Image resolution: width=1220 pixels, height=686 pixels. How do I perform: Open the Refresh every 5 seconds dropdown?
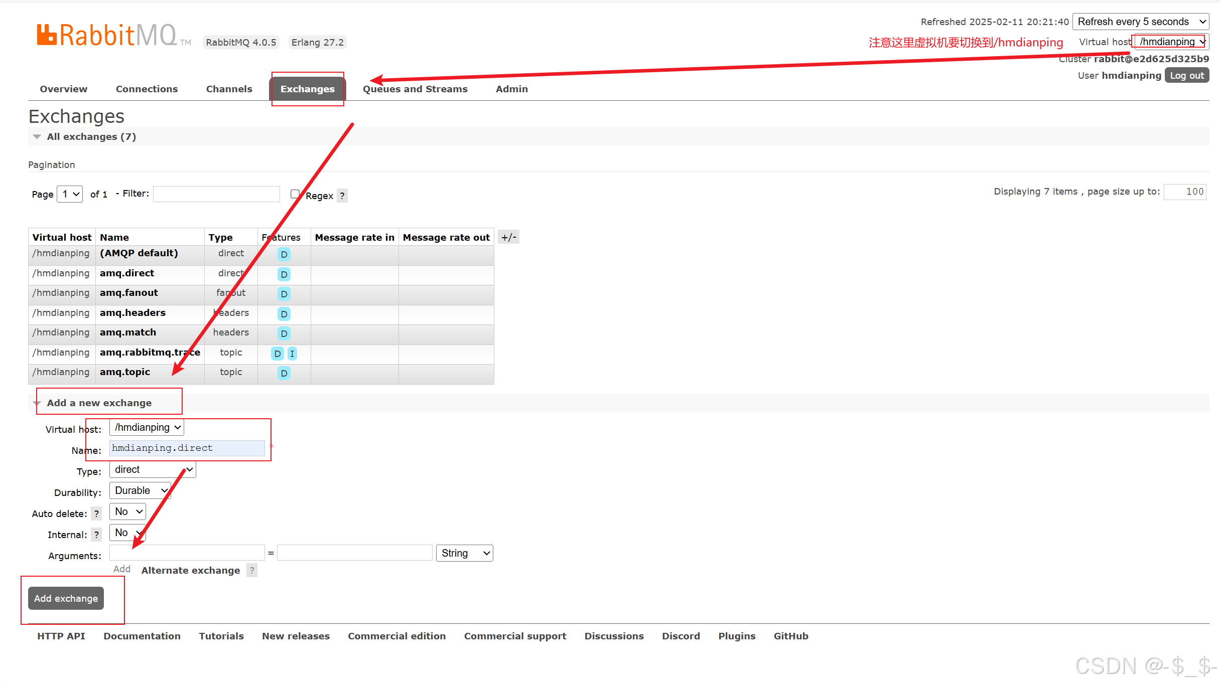point(1140,22)
